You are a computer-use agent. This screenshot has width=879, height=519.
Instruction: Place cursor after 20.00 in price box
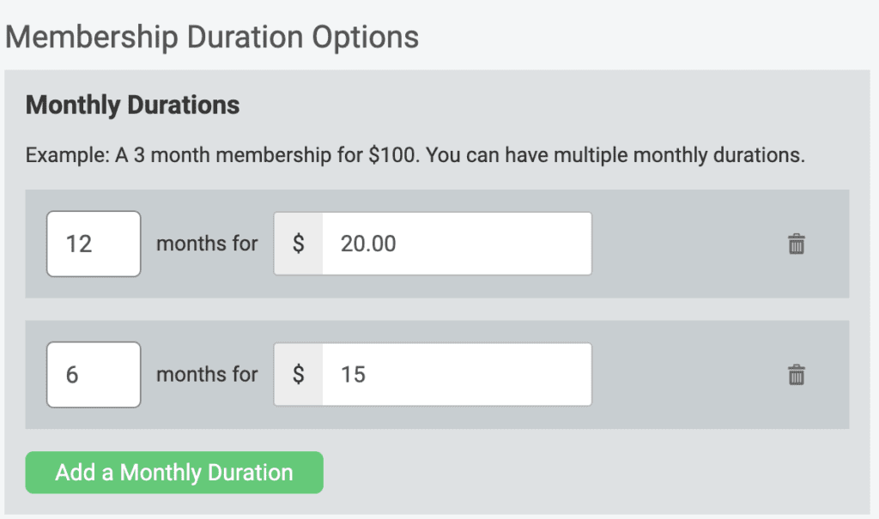pos(399,244)
